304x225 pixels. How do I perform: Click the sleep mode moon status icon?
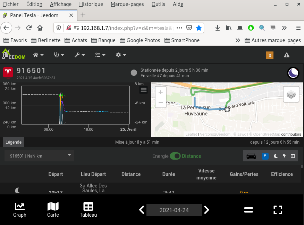tap(294, 73)
